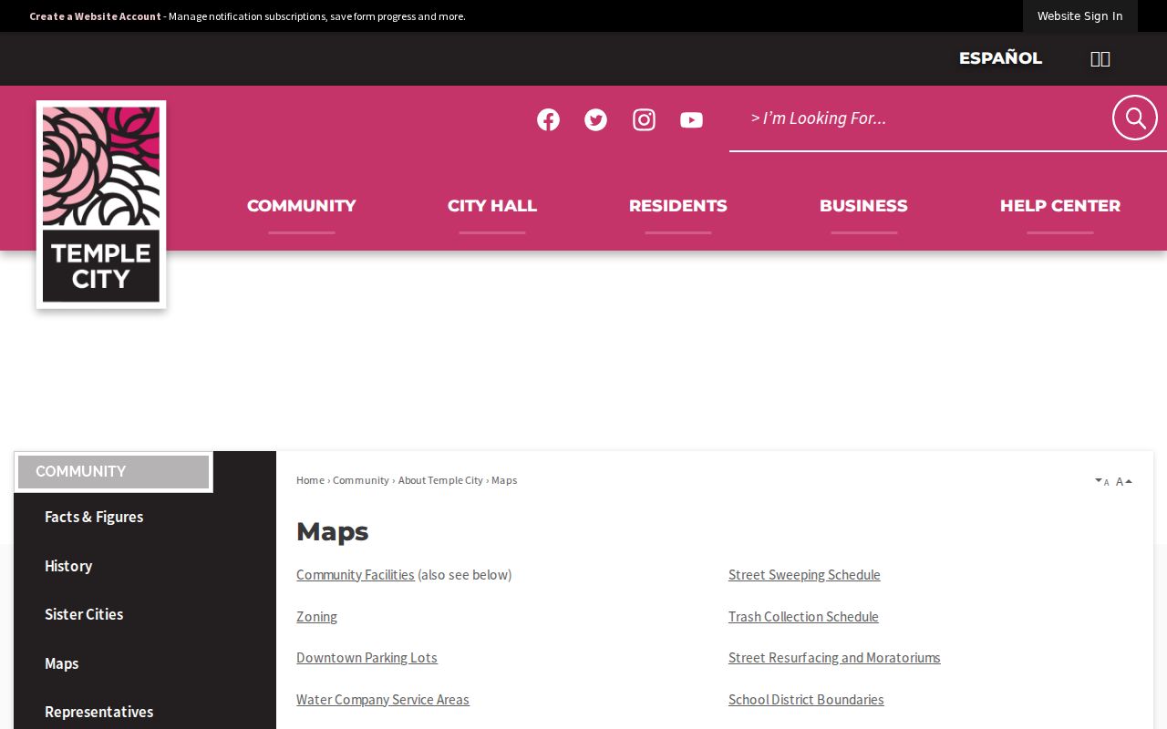The image size is (1167, 729).
Task: Select History in the sidebar
Action: click(68, 566)
